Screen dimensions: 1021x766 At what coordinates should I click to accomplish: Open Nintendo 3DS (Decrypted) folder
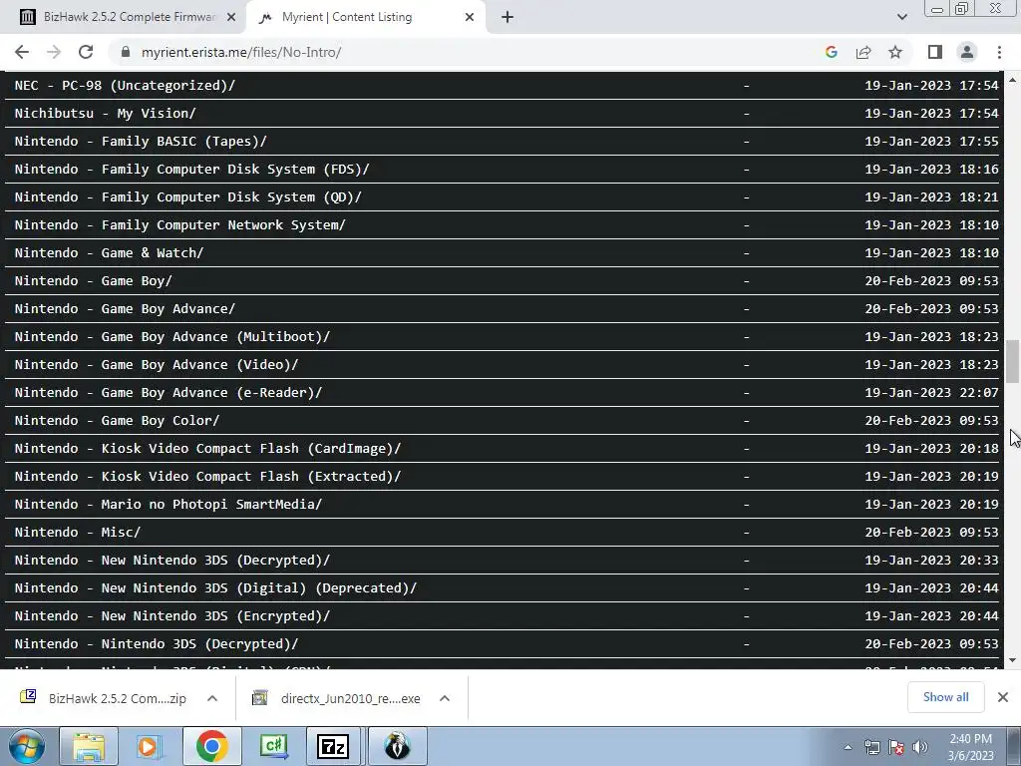157,644
